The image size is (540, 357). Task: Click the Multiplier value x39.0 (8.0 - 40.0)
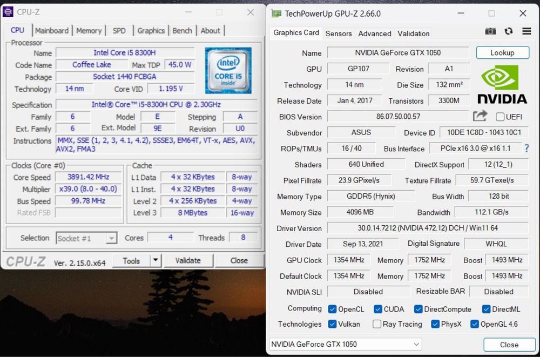[x=88, y=189]
